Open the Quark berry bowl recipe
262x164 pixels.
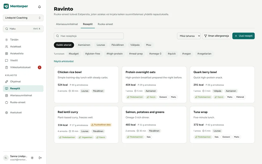pos(222,85)
